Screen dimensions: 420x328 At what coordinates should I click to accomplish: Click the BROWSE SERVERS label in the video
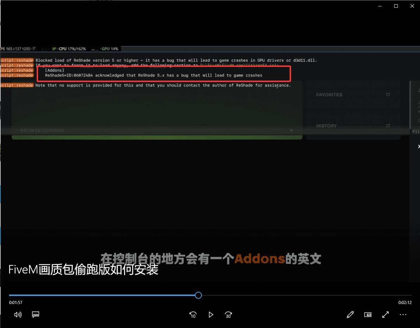(x=42, y=130)
